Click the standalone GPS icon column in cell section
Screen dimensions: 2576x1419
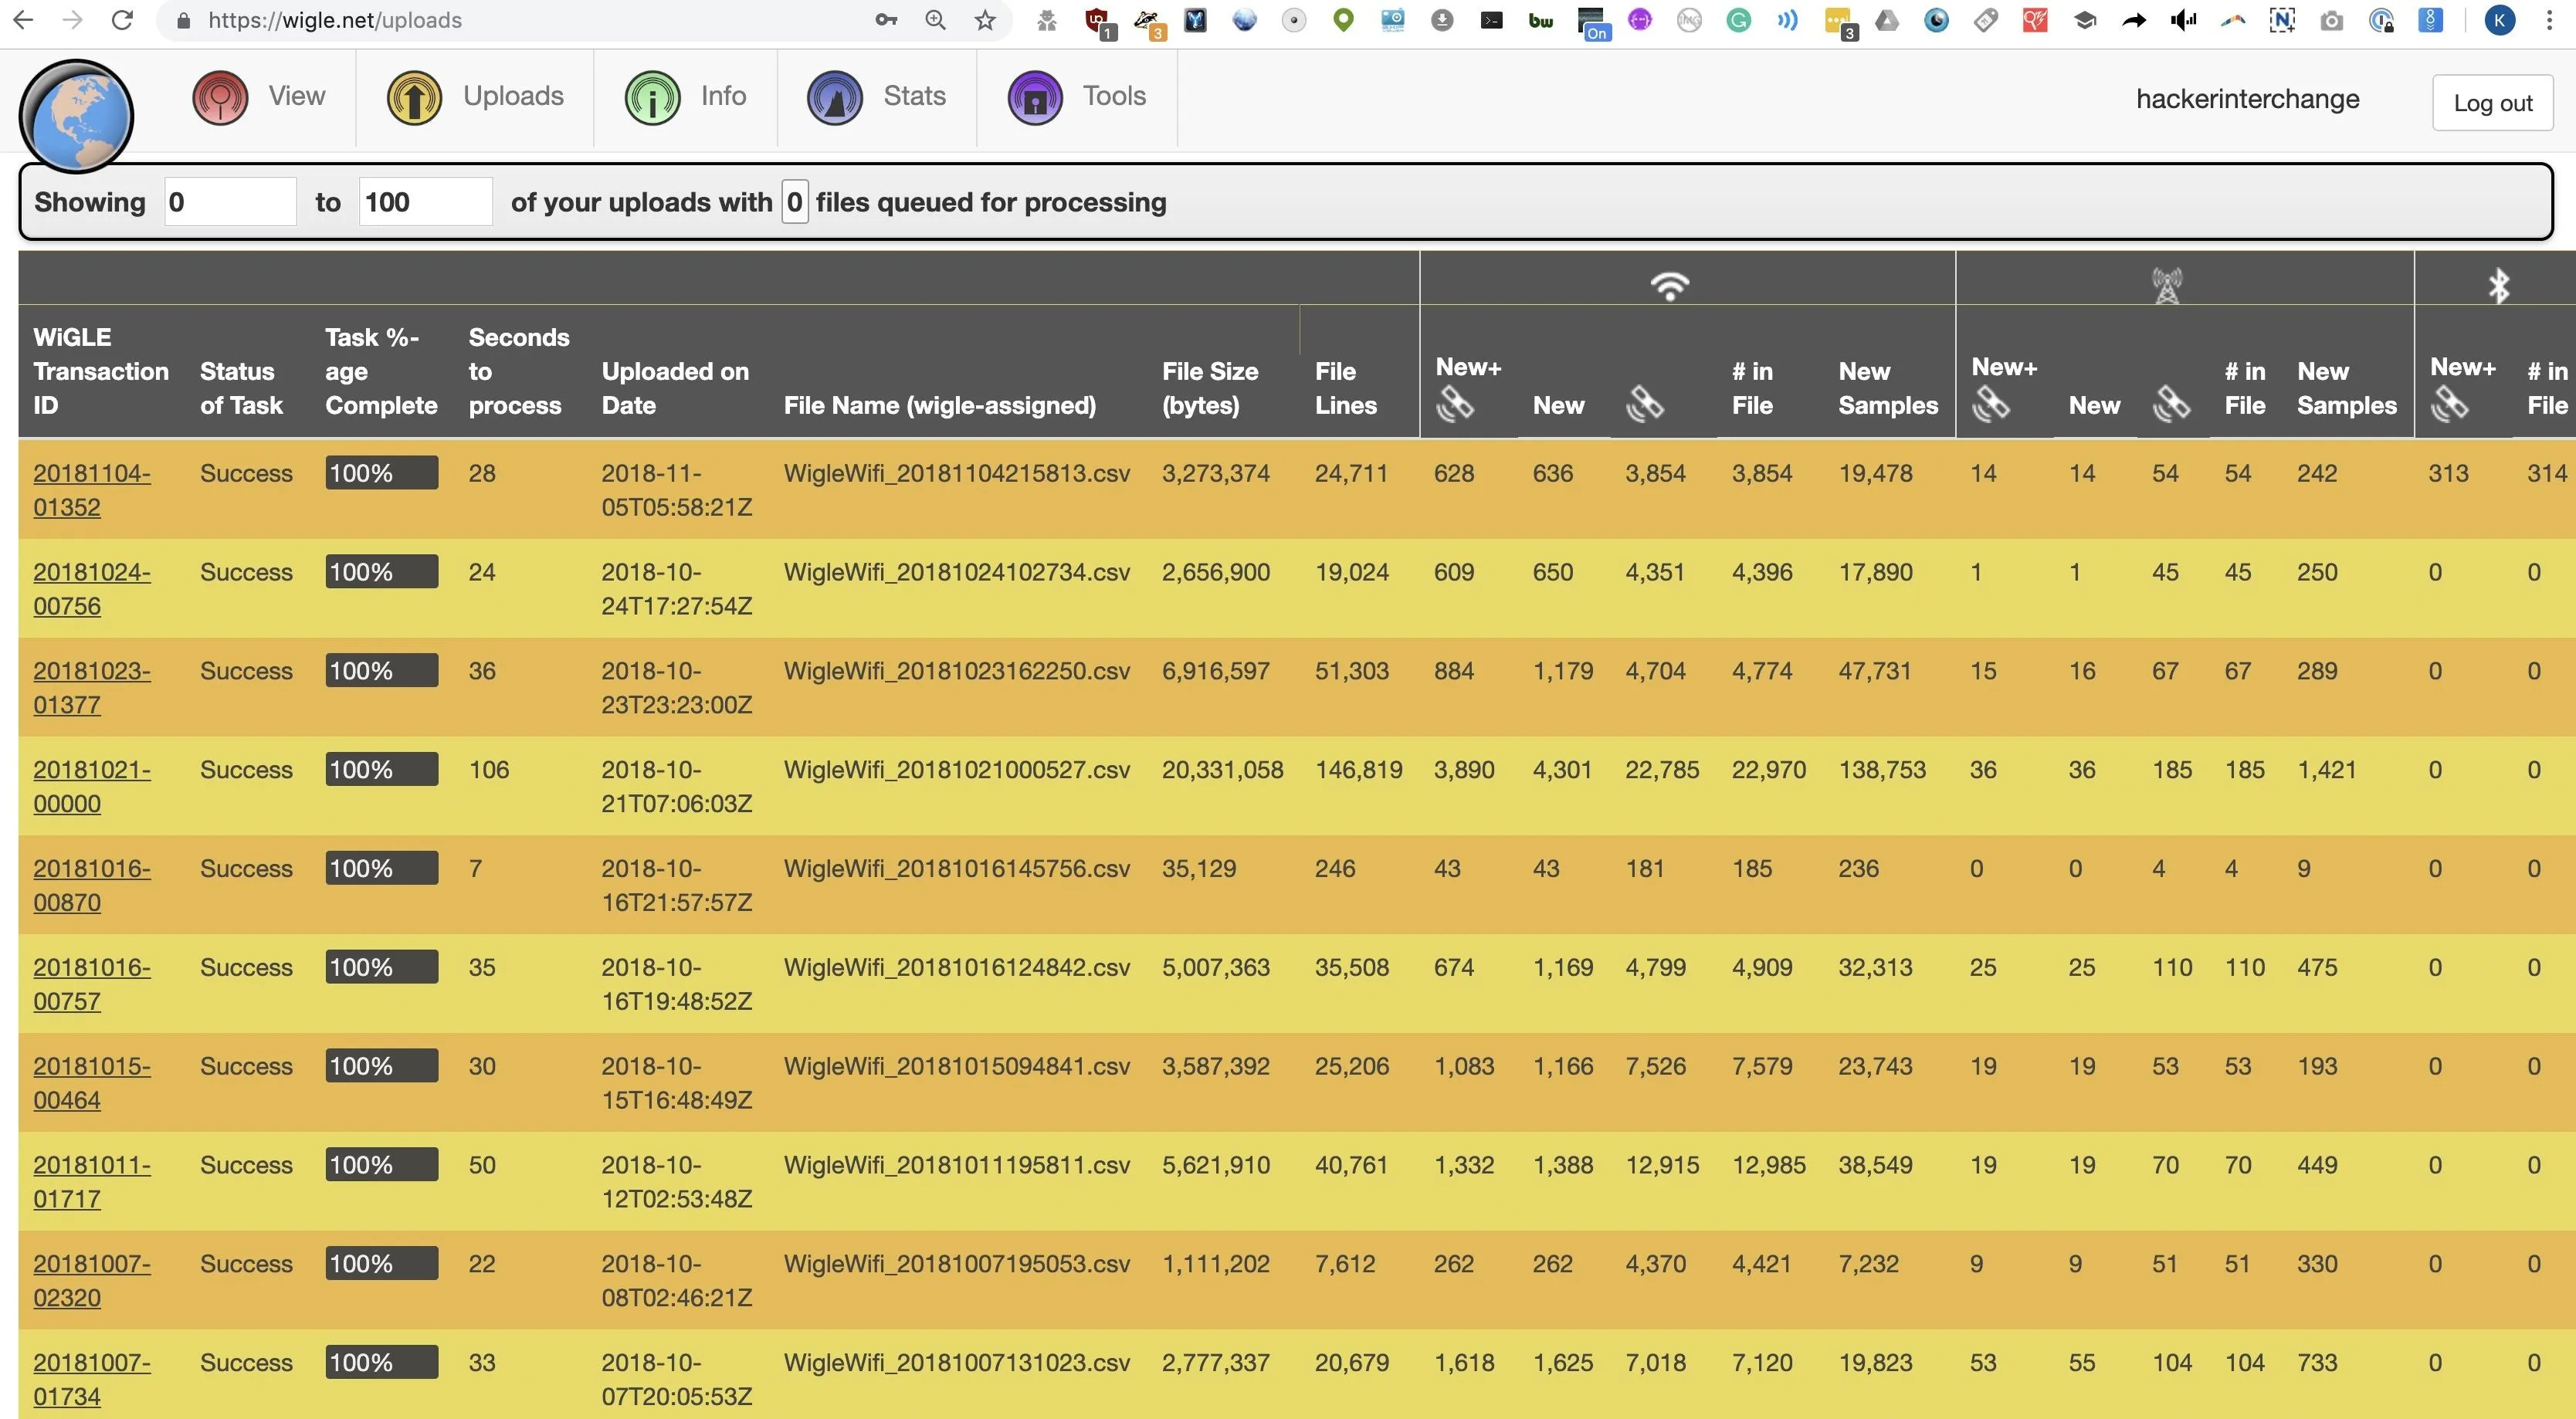click(2171, 404)
